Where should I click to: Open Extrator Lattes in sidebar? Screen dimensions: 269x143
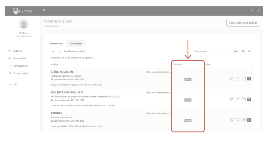(x=20, y=73)
